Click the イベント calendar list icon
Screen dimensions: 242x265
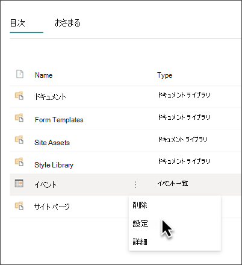19,183
